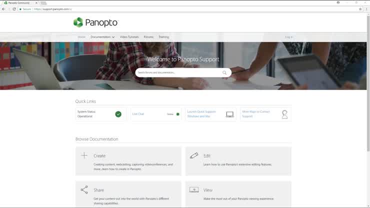Open the Training nav item
The image size is (370, 208).
click(x=163, y=37)
